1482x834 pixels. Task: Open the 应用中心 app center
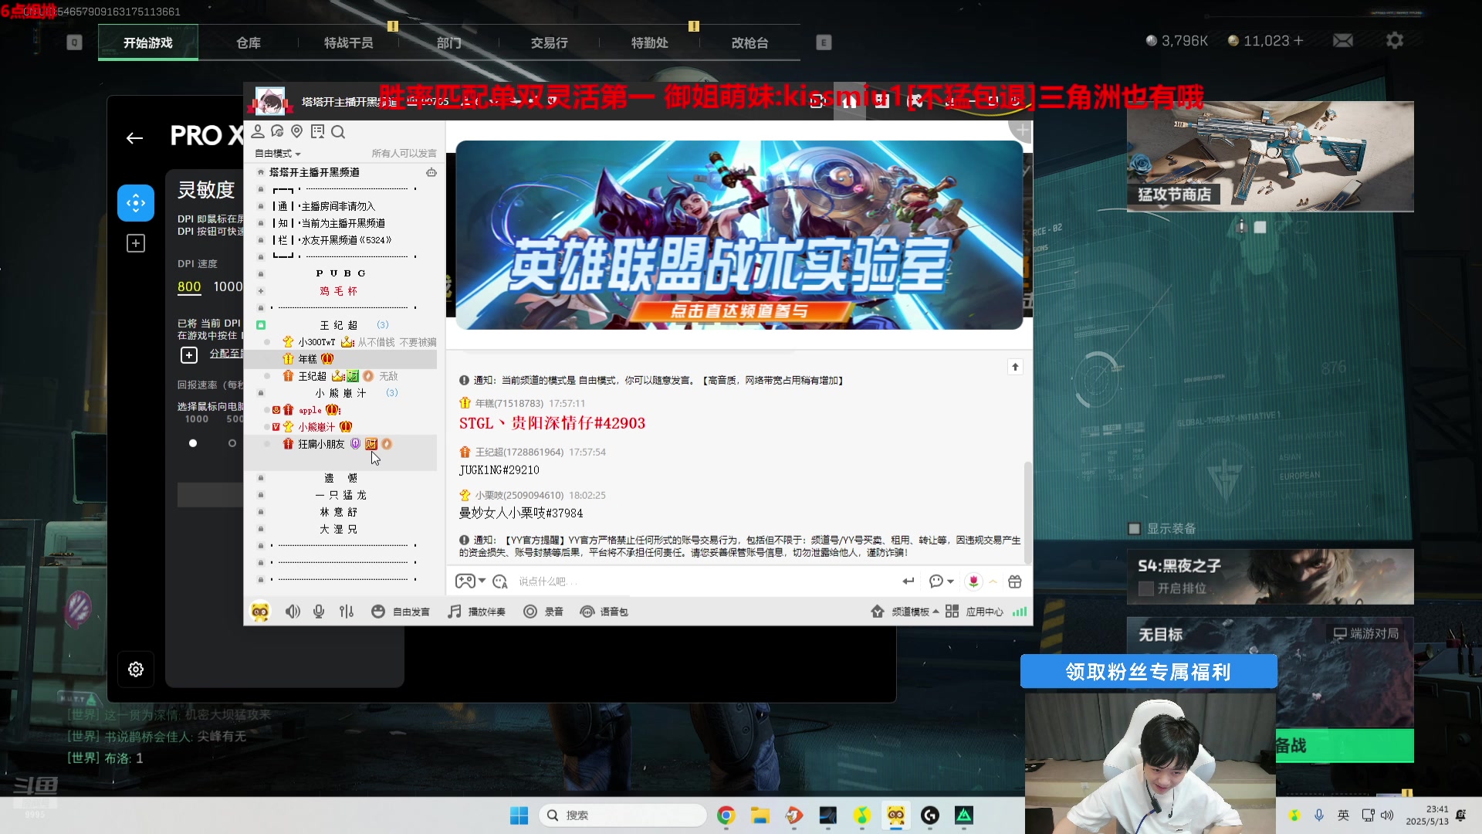974,612
